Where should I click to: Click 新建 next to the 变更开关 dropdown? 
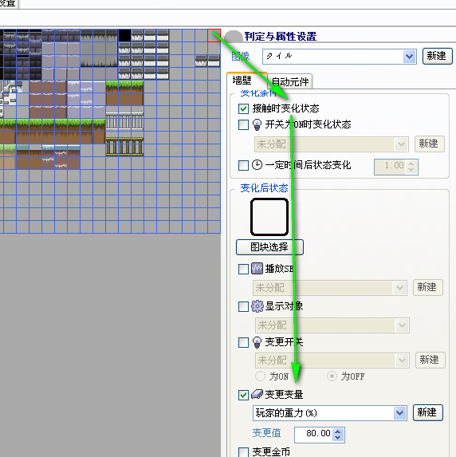[x=430, y=360]
